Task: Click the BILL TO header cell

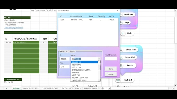Action: tap(17, 18)
